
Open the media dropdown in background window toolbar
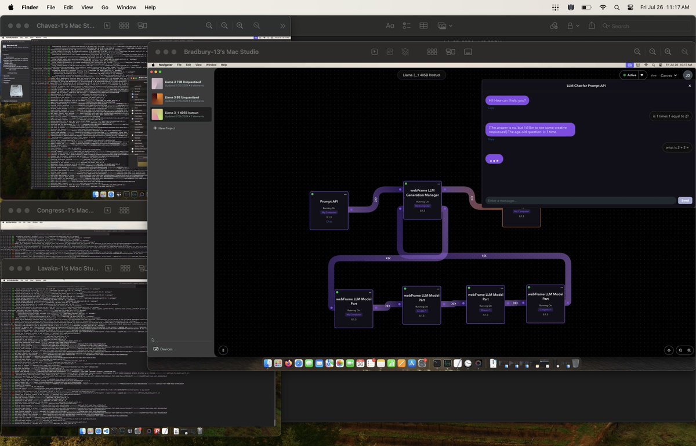[445, 26]
